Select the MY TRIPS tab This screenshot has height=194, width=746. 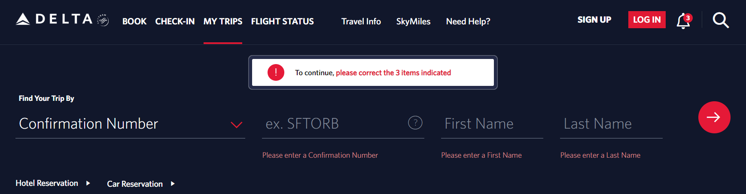223,21
